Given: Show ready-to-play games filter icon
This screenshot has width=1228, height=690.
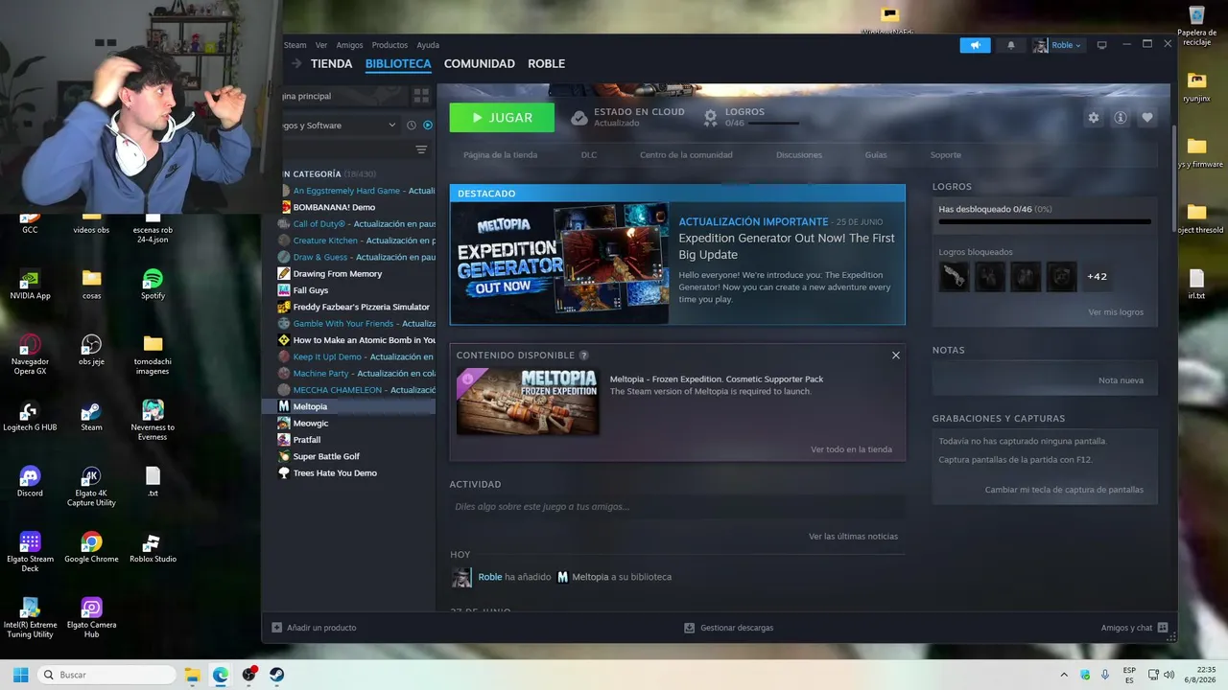Looking at the screenshot, I should click(x=428, y=126).
